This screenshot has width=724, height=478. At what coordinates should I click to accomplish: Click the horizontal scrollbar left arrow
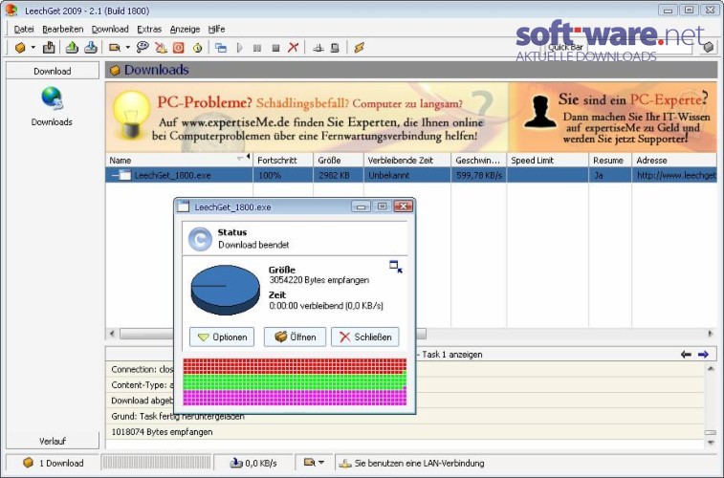coord(112,333)
